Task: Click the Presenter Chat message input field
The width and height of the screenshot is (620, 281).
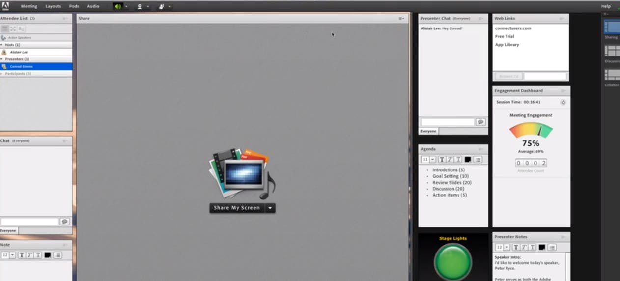Action: (x=448, y=122)
